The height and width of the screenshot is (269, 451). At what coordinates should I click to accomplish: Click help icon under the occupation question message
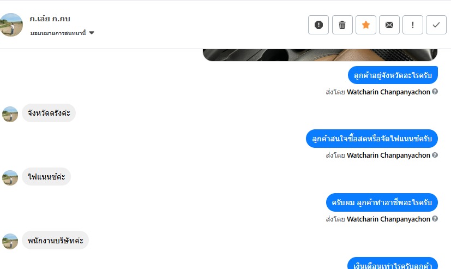point(435,219)
